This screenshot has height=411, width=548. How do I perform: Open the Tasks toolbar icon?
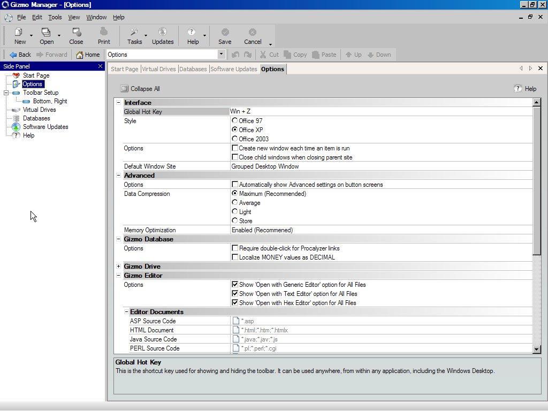click(134, 33)
